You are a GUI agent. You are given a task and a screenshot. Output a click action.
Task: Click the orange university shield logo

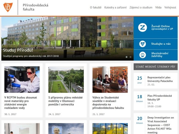(8, 7)
